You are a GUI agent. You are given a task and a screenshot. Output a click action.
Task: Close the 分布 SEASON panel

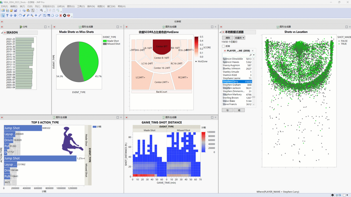pos(48,27)
